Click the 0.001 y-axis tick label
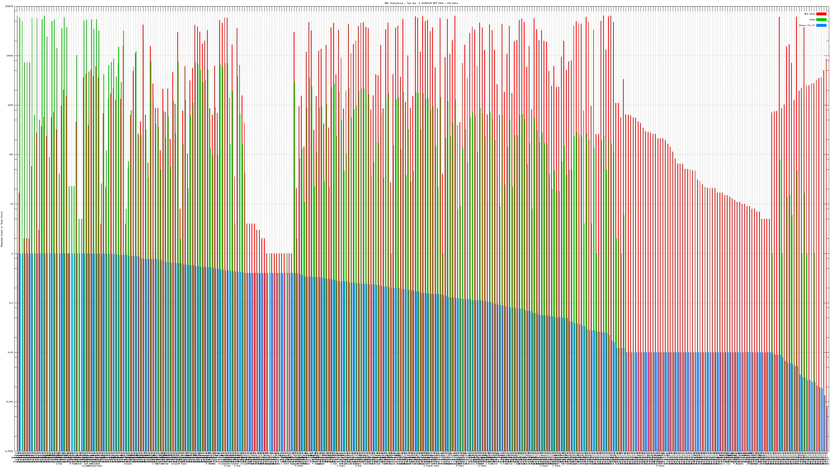This screenshot has height=468, width=833. tap(10, 402)
